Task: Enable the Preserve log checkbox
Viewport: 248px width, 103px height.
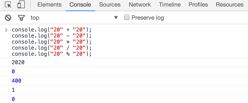Action: pyautogui.click(x=127, y=17)
